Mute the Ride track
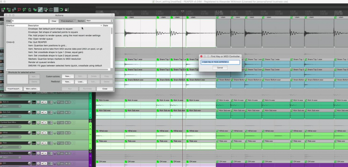Screen dimensions: 348x167 42,143
